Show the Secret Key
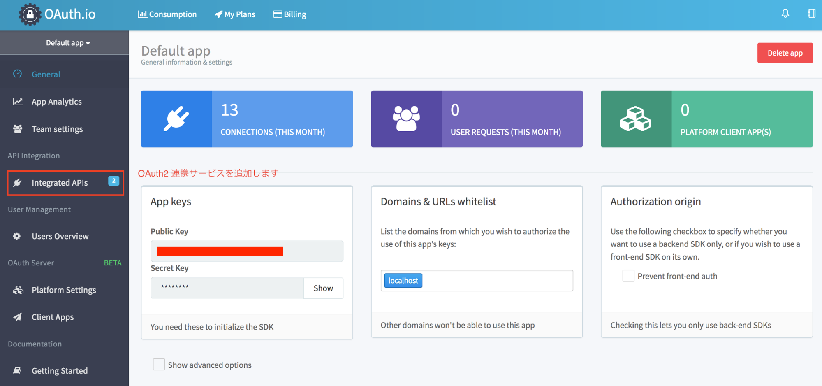The height and width of the screenshot is (386, 822). [x=323, y=288]
